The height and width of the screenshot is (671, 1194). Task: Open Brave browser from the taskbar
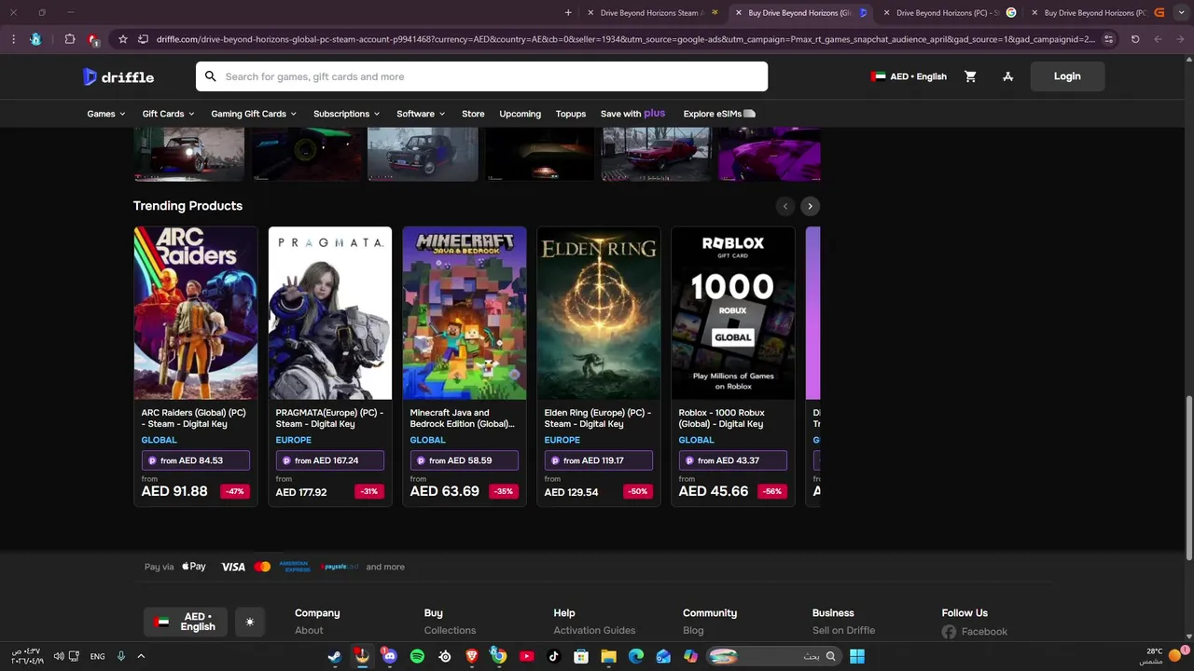tap(471, 656)
